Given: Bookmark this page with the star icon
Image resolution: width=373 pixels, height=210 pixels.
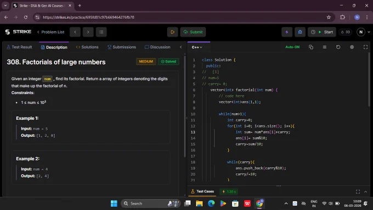Looking at the screenshot, I should pos(329,17).
